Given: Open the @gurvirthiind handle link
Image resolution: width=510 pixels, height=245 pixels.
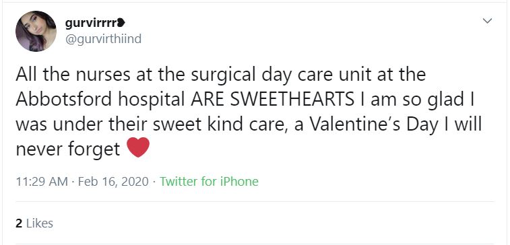Looking at the screenshot, I should 104,38.
